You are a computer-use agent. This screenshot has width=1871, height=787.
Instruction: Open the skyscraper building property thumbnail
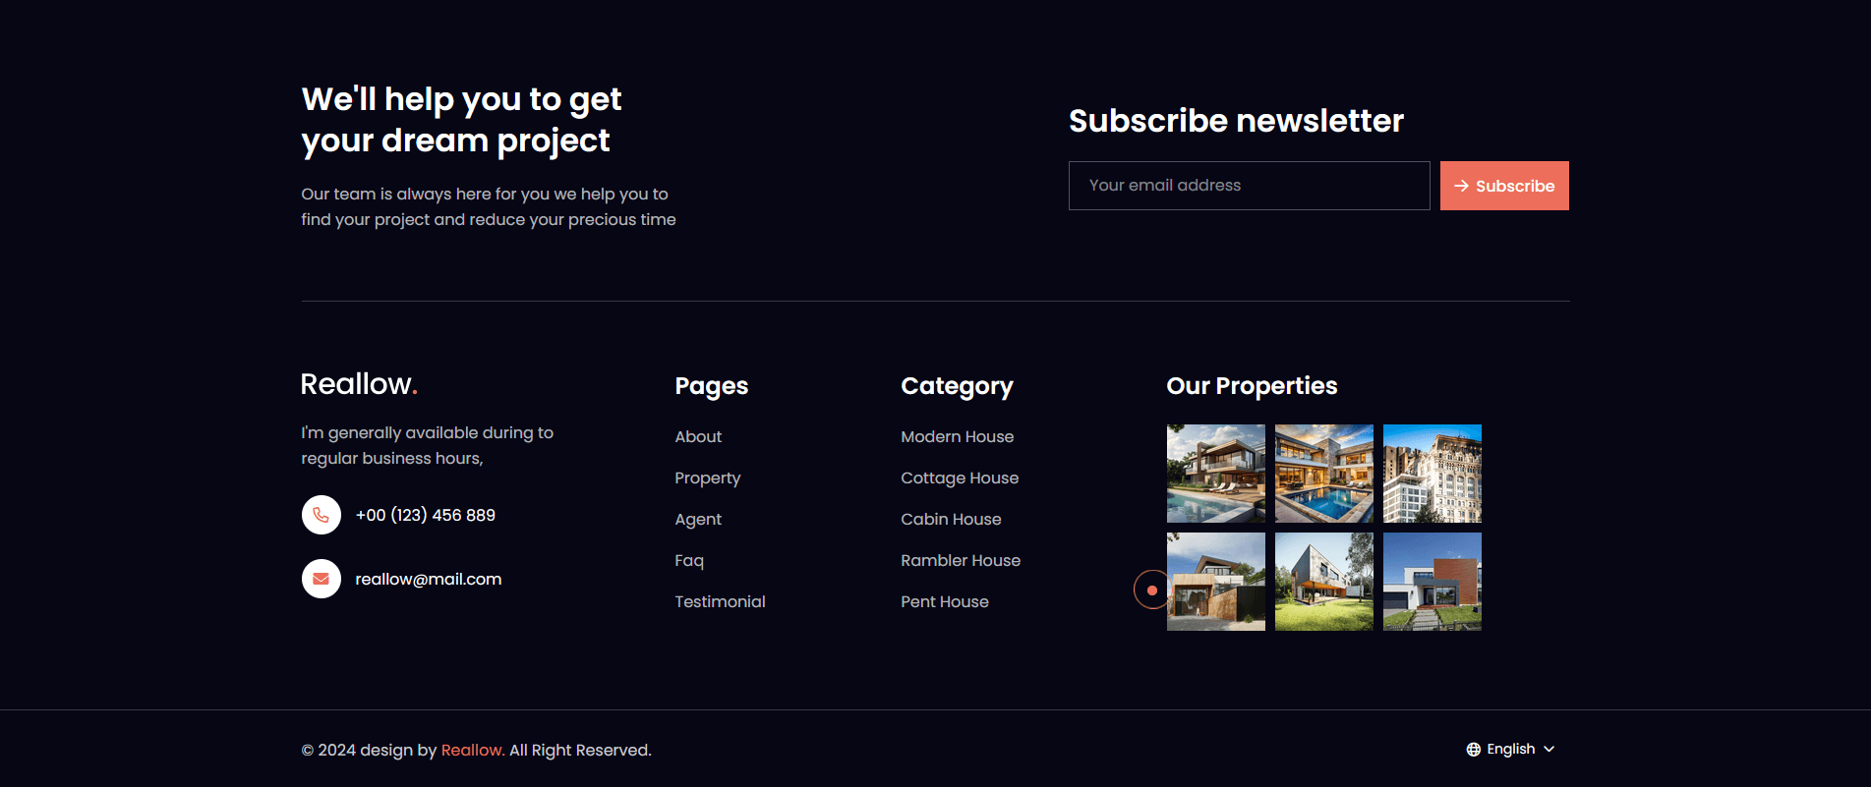(x=1432, y=474)
